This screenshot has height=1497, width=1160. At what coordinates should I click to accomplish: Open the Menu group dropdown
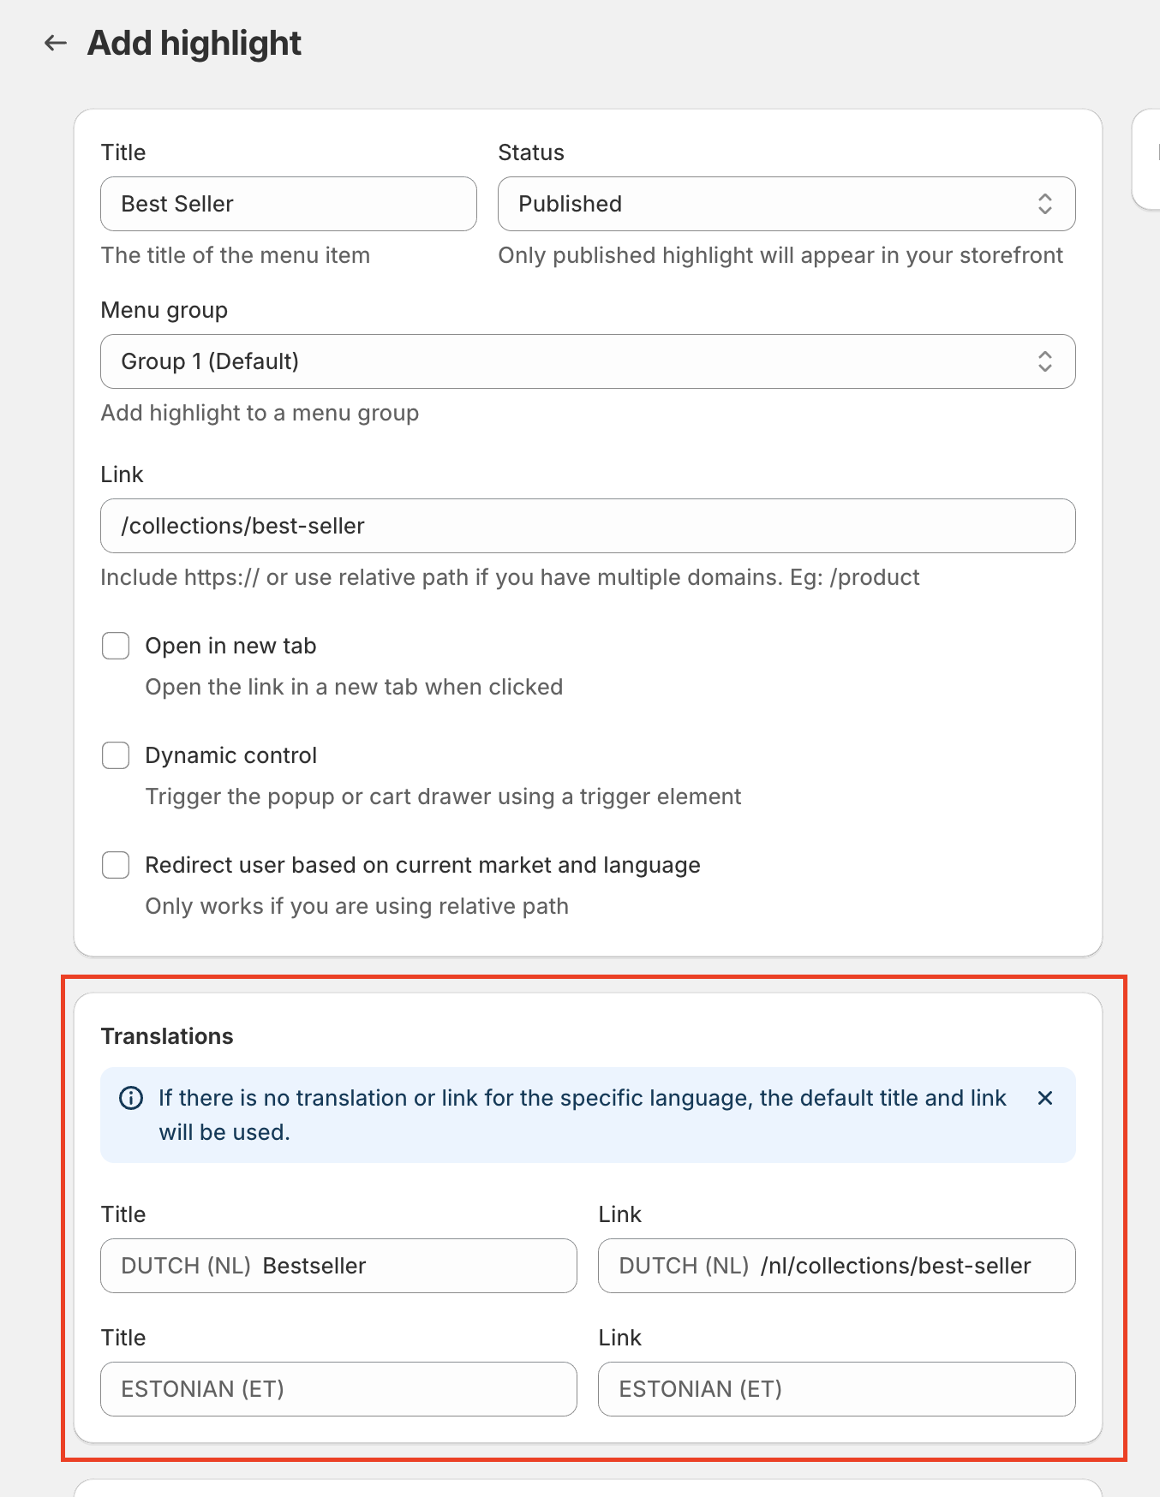point(588,361)
